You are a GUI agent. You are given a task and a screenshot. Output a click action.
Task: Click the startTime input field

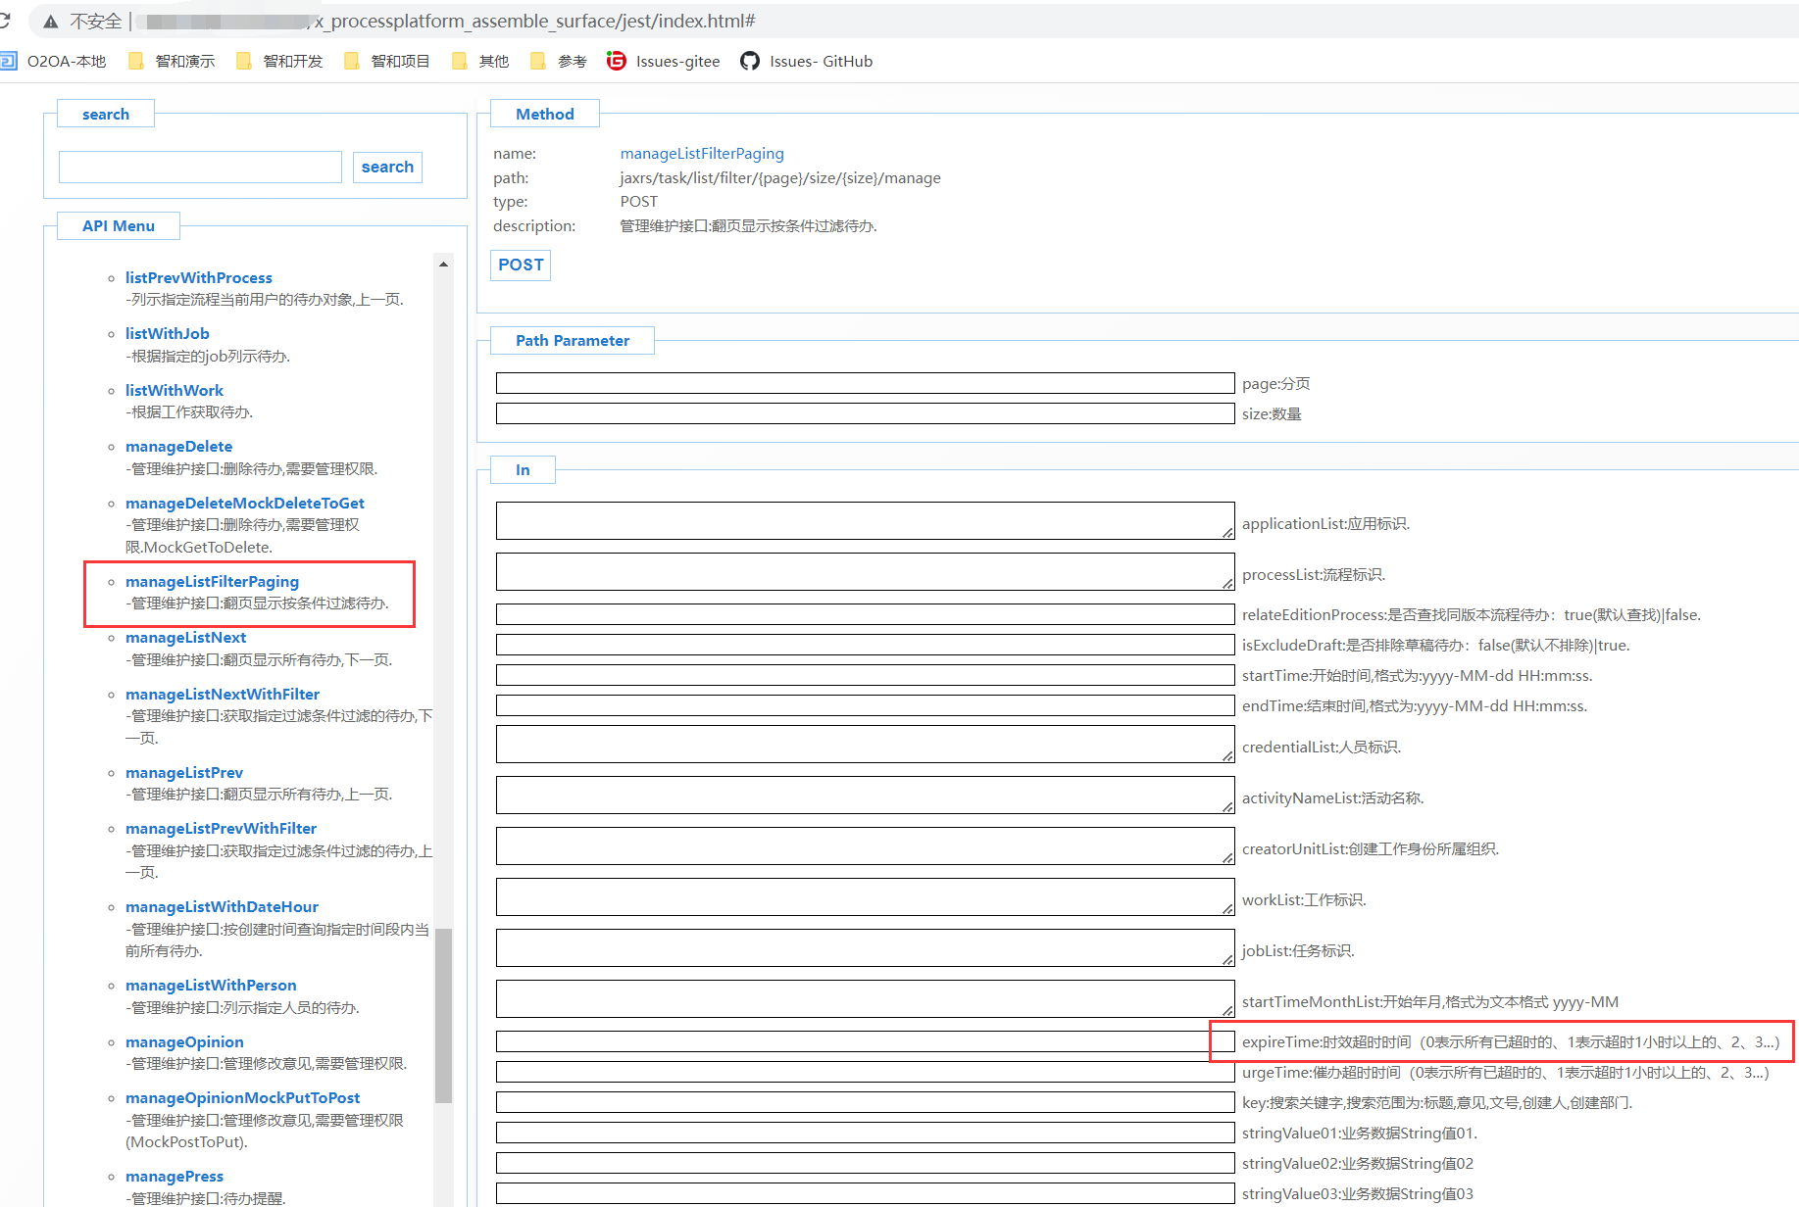pos(865,675)
